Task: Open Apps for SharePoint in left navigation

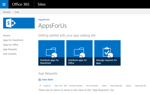Action: pyautogui.click(x=13, y=40)
